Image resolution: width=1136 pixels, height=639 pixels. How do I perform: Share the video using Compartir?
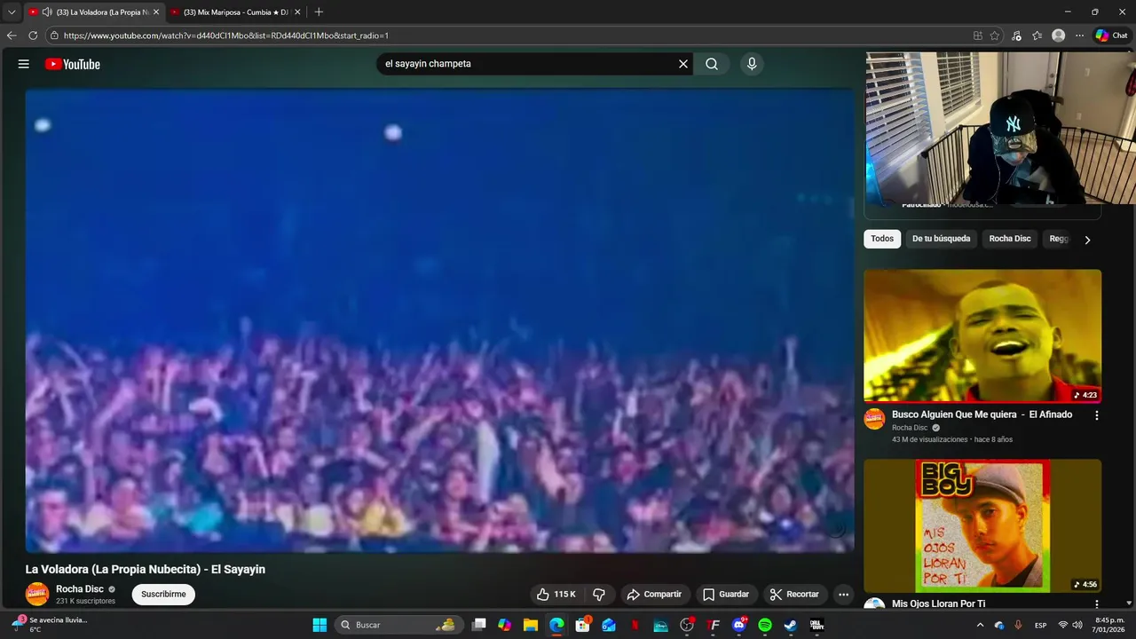pyautogui.click(x=654, y=595)
